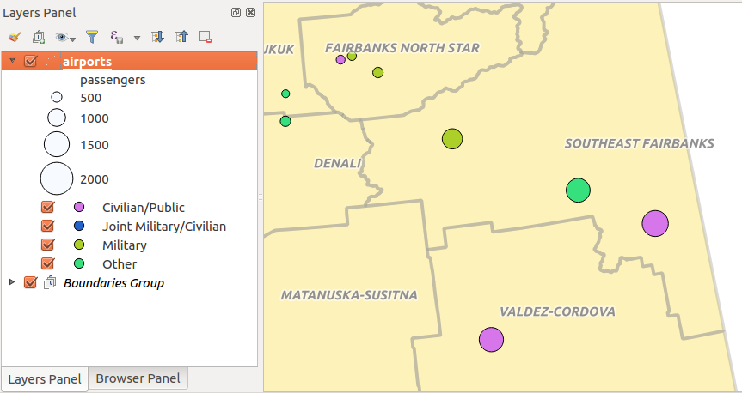Click Filter Legend by Map Content funnel
Screen dimensions: 742x393
[92, 37]
